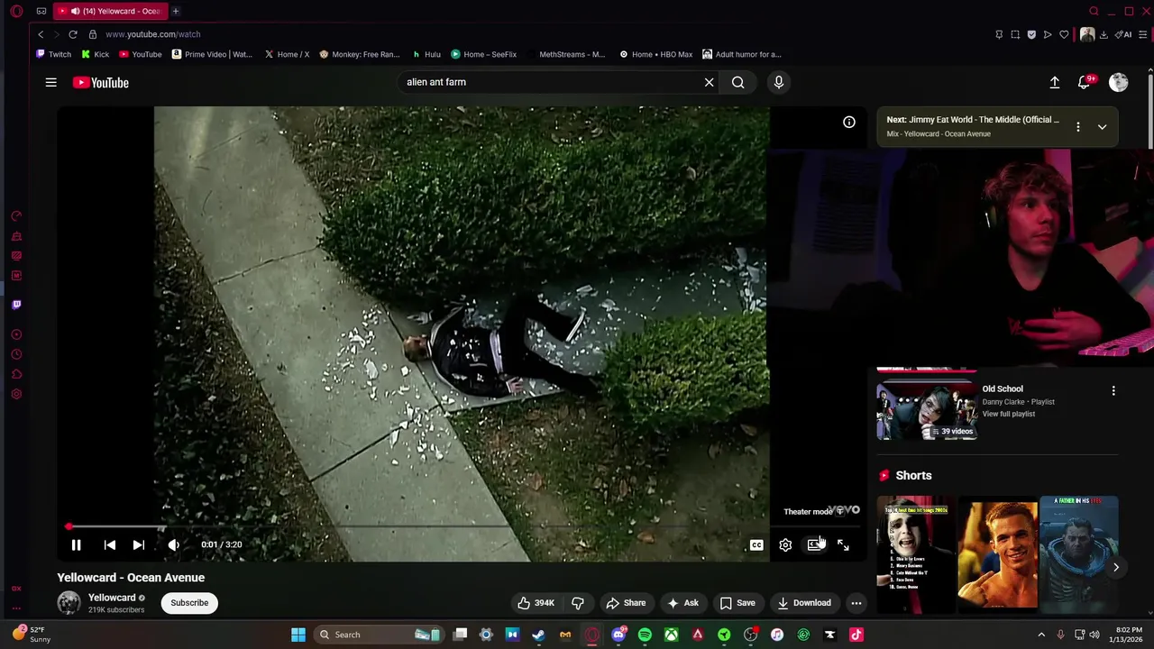Open the video player settings gear
Screen dimensions: 1154x649
pos(785,544)
